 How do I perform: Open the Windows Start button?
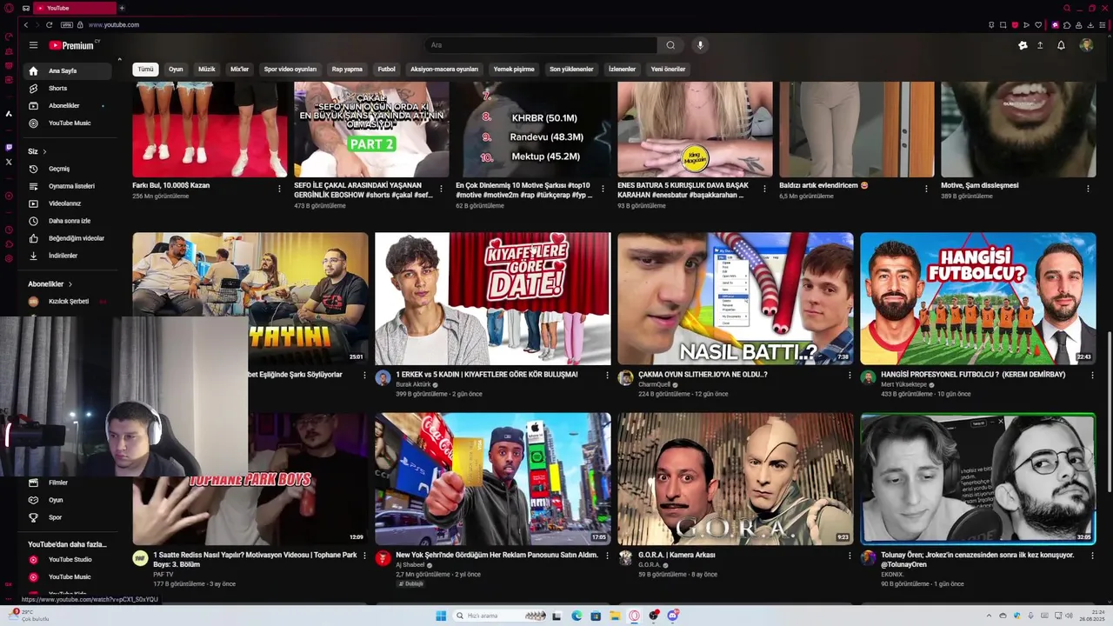point(441,616)
